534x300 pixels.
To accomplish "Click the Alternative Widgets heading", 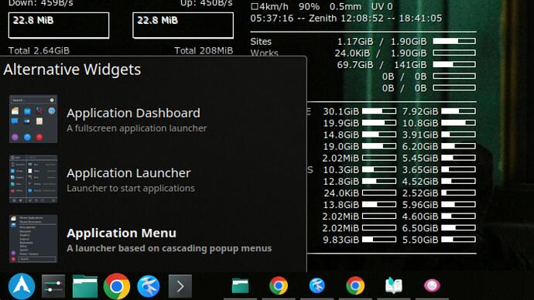I will pyautogui.click(x=72, y=70).
